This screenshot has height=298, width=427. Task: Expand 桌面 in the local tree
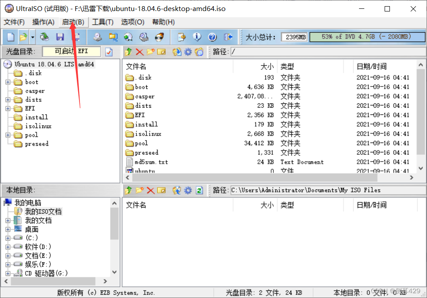(x=8, y=229)
